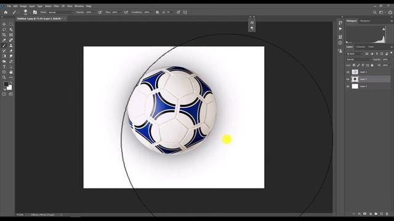Select the Blur tool
This screenshot has width=394, height=221.
(x=11, y=56)
